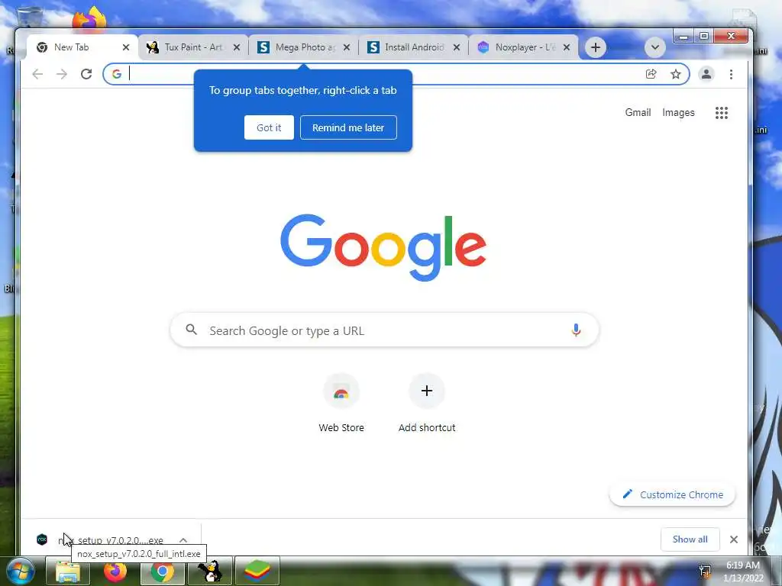Viewport: 782px width, 586px height.
Task: Click the magnifier icon in the search box
Action: 192,330
